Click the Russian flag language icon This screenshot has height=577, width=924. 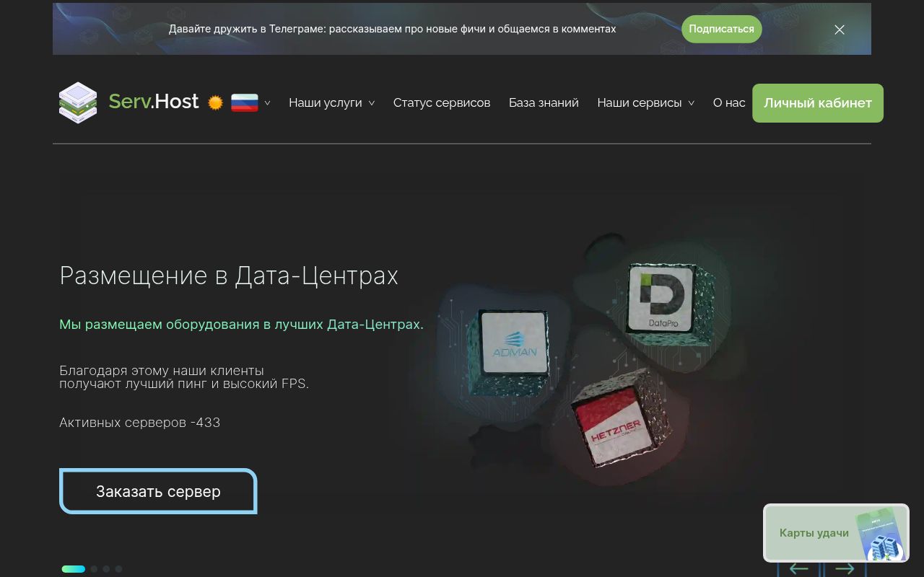pos(245,102)
